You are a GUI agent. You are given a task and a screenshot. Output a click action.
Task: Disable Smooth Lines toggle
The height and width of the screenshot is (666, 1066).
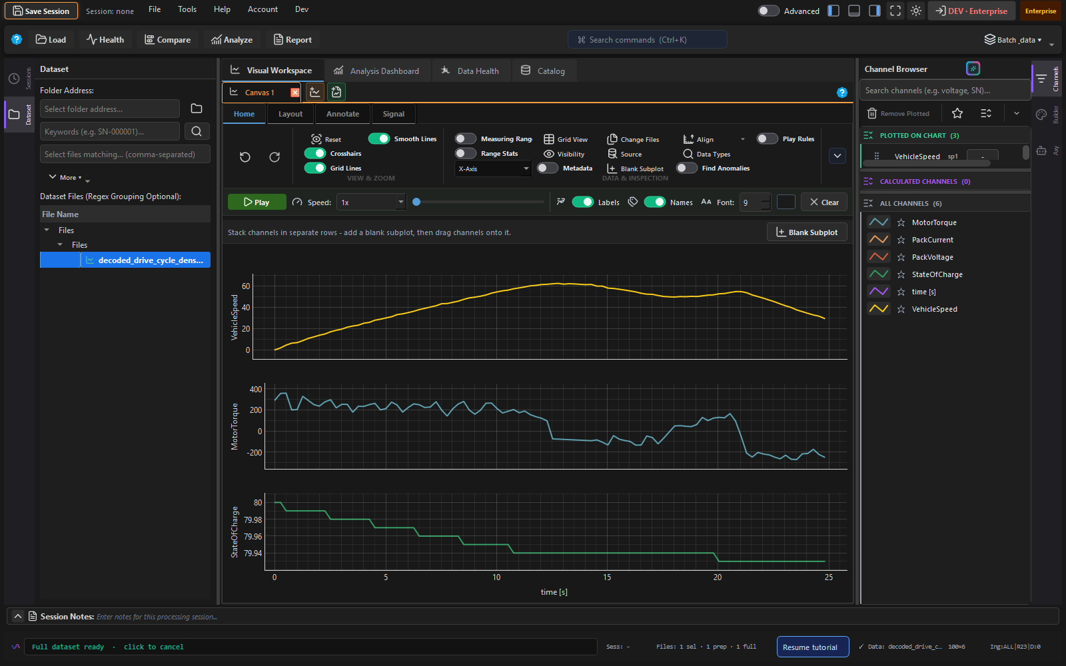coord(379,139)
